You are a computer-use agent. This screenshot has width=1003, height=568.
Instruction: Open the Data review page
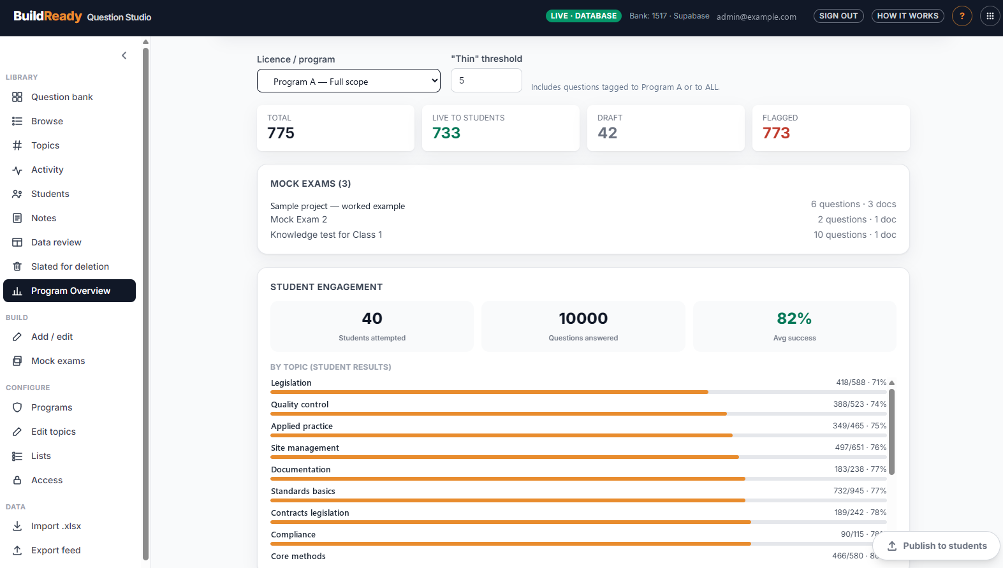click(70, 242)
